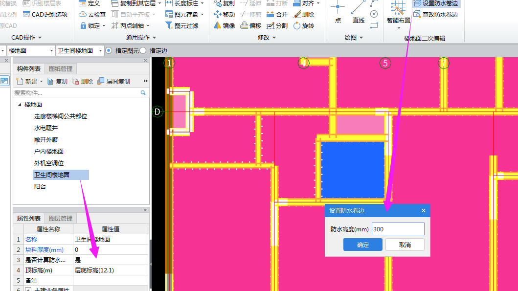The image size is (518, 291).
Task: Click the CAD识别选项 tool
Action: (x=45, y=15)
